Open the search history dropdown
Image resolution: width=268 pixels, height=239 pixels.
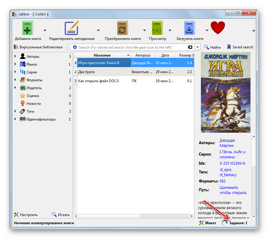(198, 47)
